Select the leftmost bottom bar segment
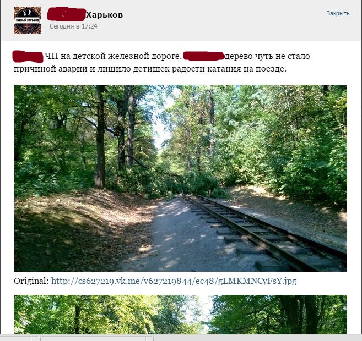 pyautogui.click(x=15, y=338)
